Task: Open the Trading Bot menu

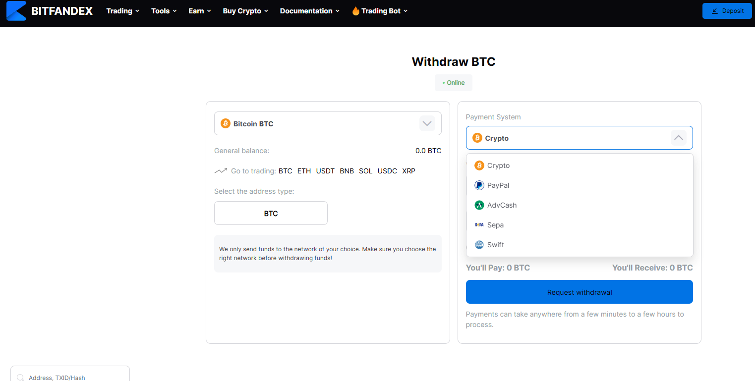Action: pos(380,11)
